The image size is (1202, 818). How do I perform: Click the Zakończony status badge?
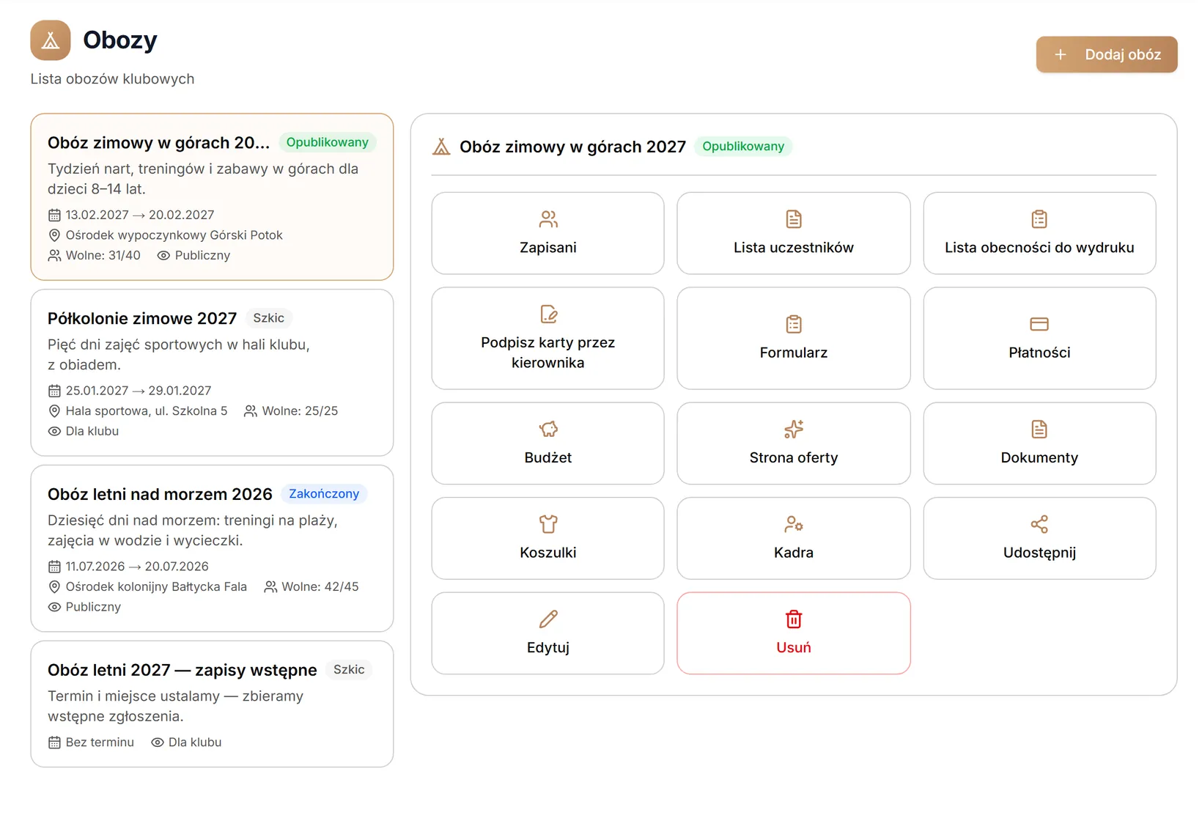click(x=324, y=494)
